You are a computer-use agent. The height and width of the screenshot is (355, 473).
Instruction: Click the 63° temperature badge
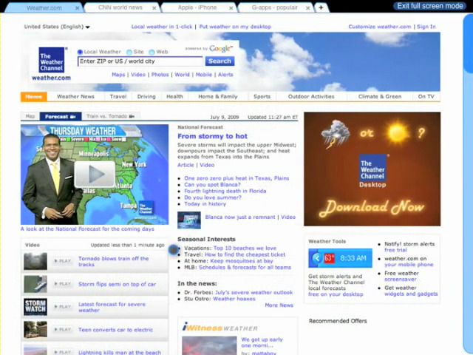point(329,258)
